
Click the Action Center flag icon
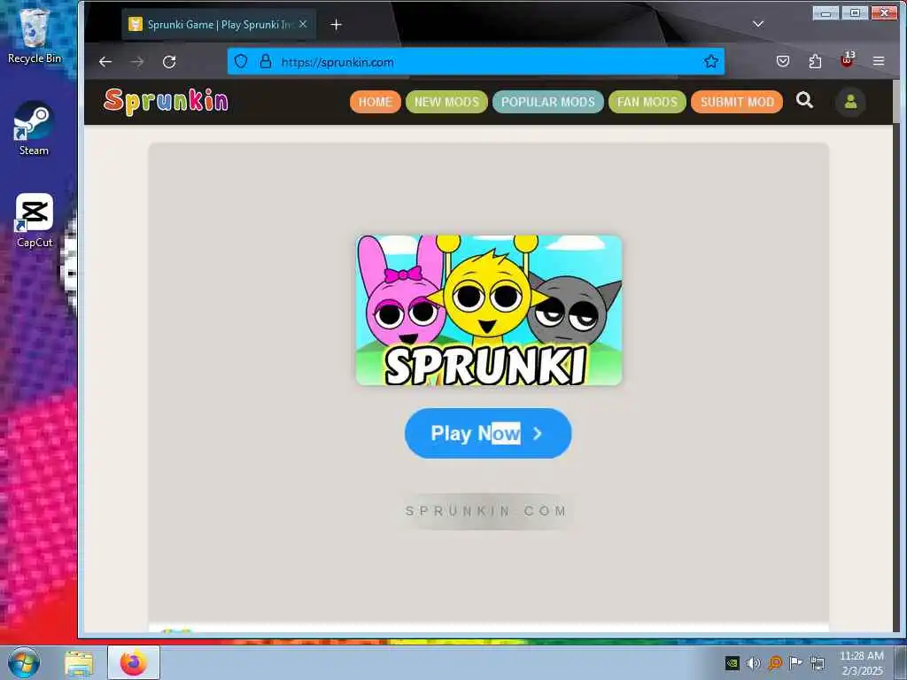795,662
